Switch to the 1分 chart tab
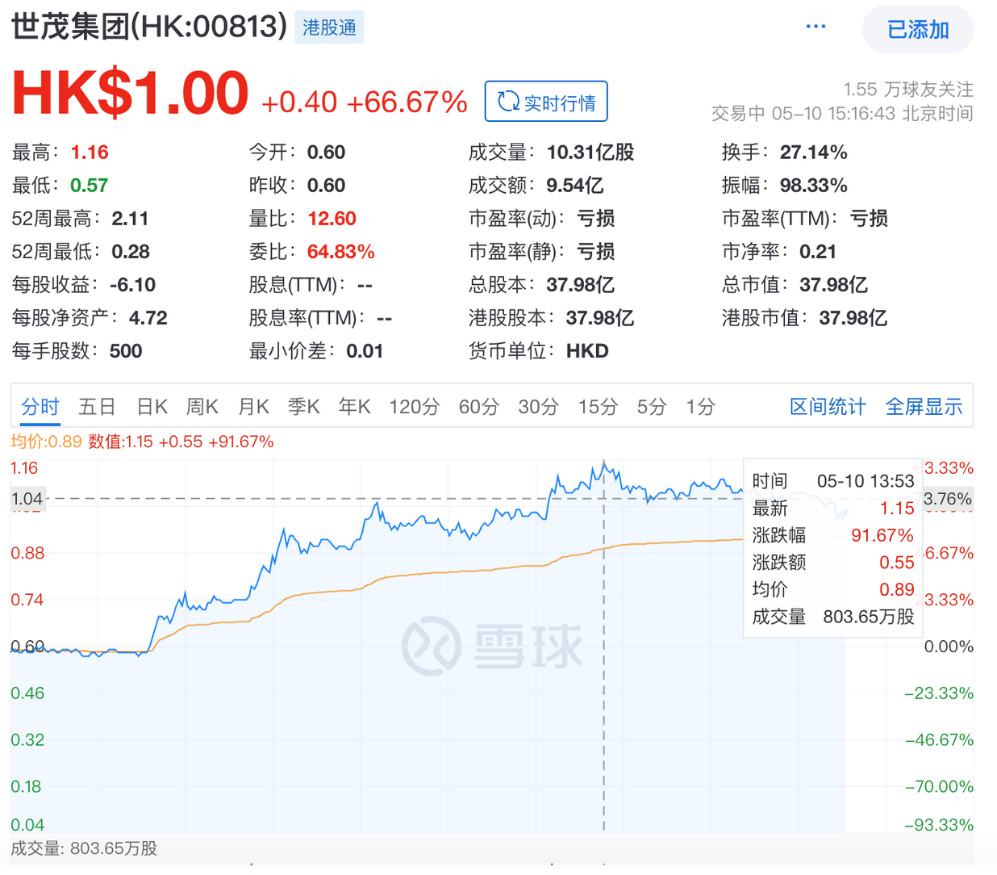The image size is (997, 875). point(701,407)
